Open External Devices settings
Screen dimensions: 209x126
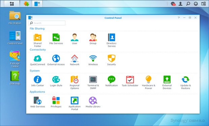tap(167, 82)
